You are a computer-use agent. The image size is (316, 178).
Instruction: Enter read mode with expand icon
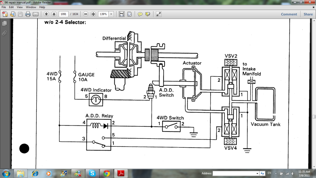158,14
